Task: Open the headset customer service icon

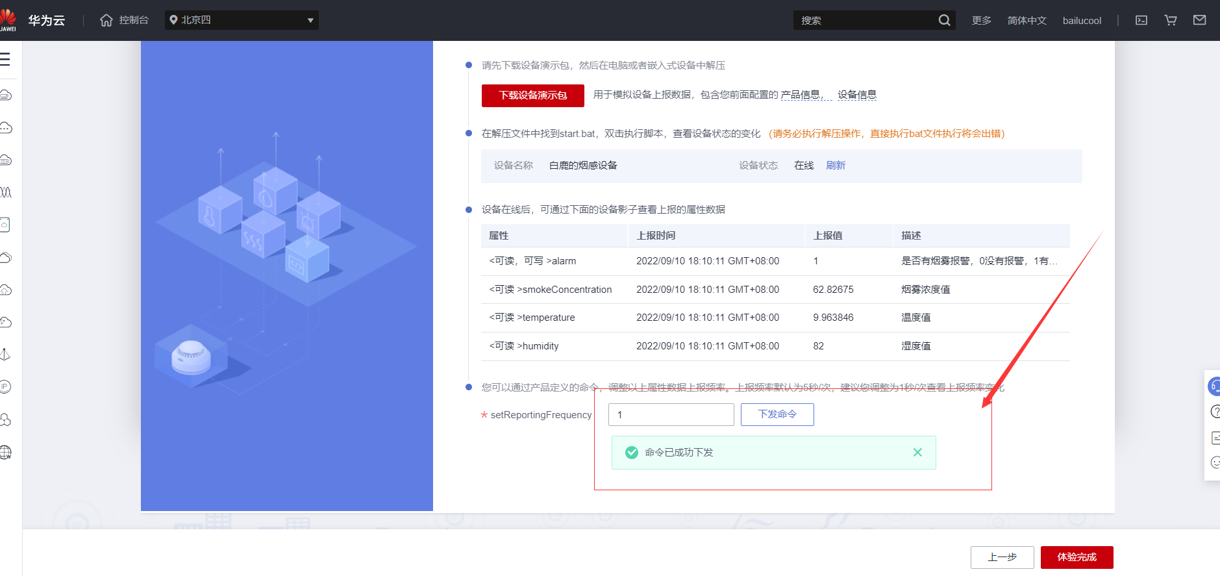Action: [x=1214, y=386]
